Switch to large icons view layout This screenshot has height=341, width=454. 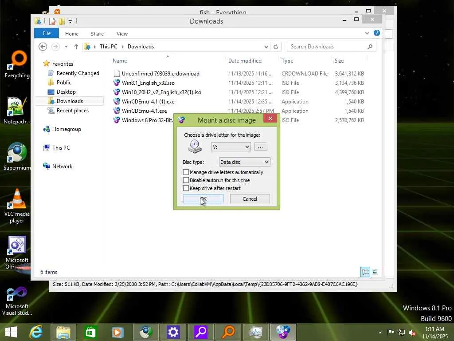click(375, 272)
